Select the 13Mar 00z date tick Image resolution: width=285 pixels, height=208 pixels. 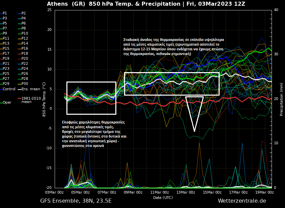pos(186,192)
